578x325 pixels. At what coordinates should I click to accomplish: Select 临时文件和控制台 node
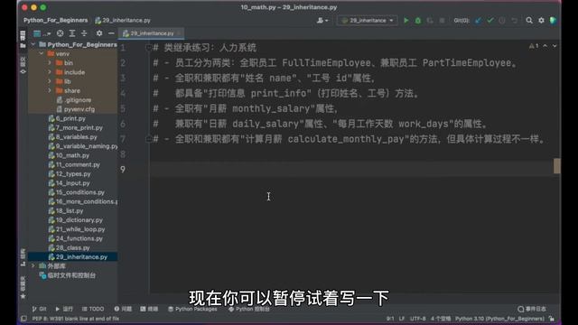(68, 274)
